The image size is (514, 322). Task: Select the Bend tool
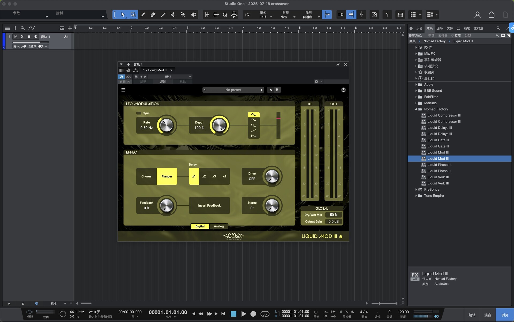[183, 15]
